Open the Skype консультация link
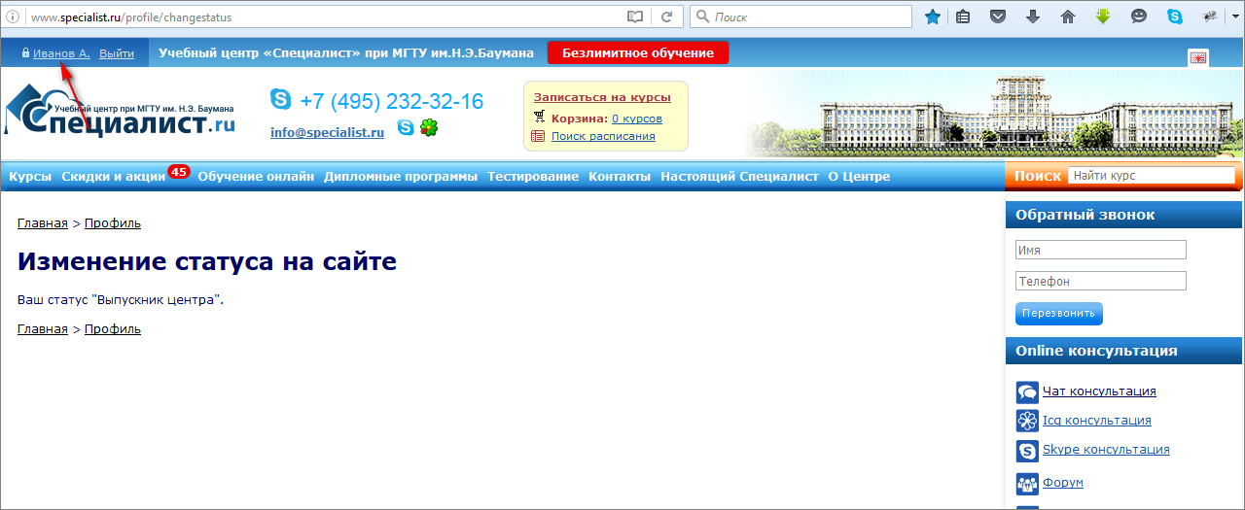 pos(1106,450)
